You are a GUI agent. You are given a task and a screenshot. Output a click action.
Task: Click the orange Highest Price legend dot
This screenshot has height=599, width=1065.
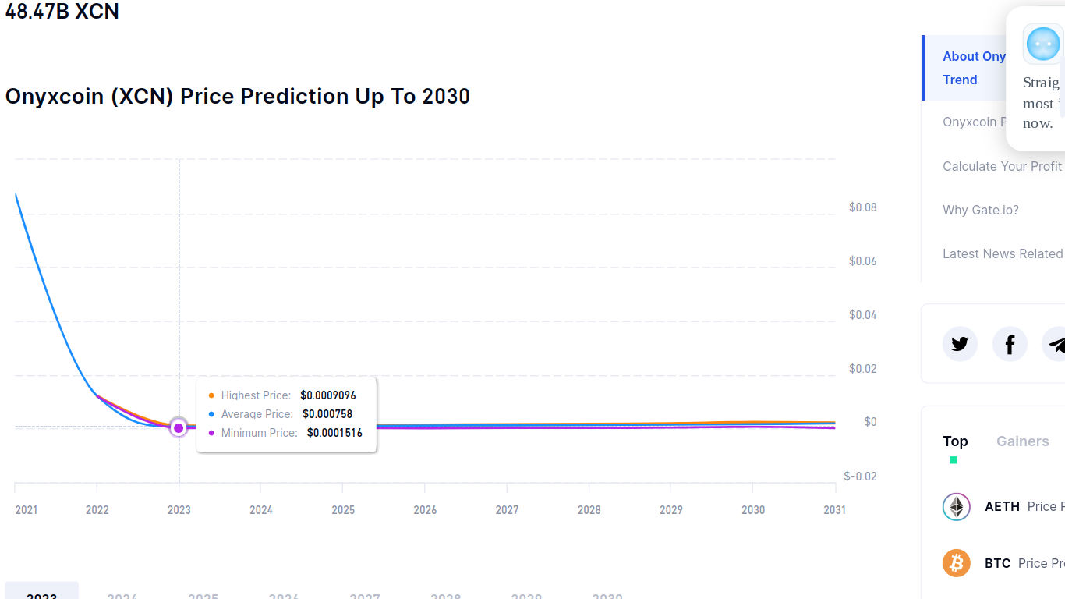(211, 395)
